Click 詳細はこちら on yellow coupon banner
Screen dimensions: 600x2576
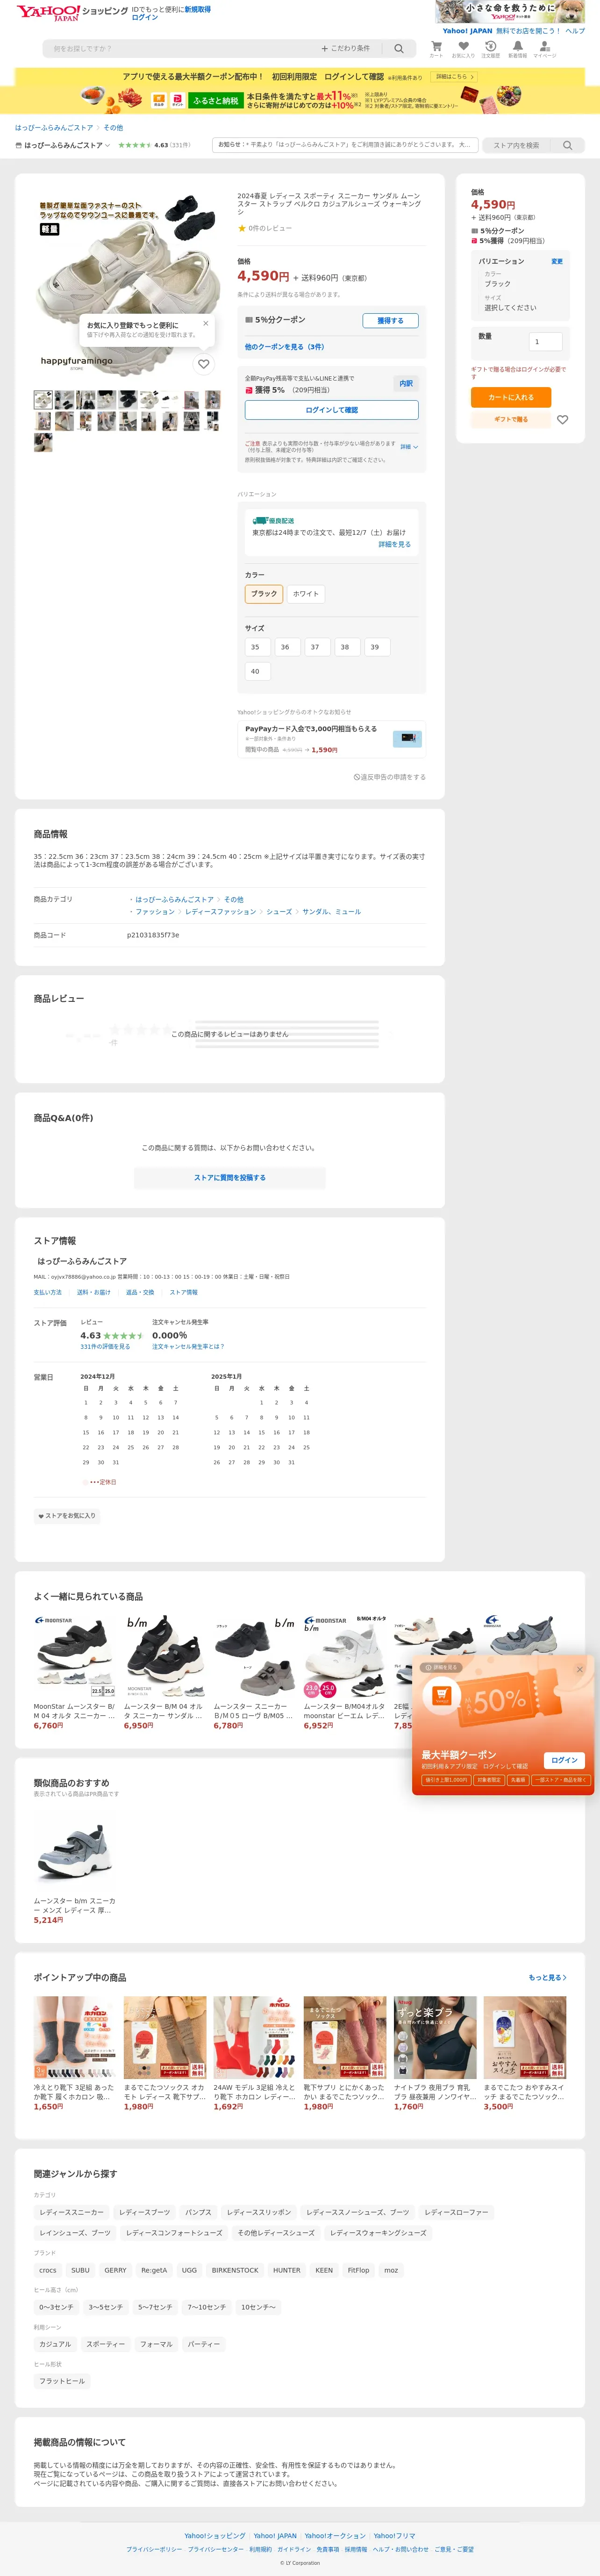pyautogui.click(x=454, y=76)
